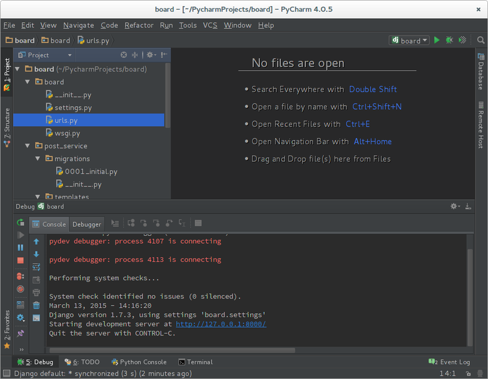Open the Tools menu
The image size is (488, 379).
(188, 25)
